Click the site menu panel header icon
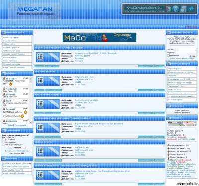Viewport: 199px width, 186px height. tap(4, 32)
